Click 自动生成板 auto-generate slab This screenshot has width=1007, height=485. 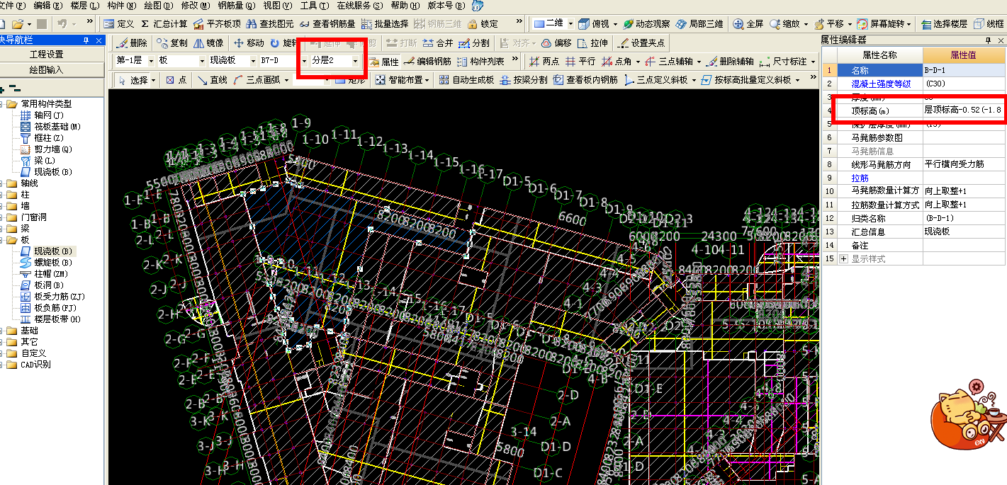pyautogui.click(x=466, y=80)
